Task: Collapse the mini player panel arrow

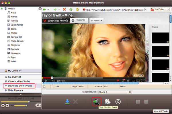Action: coord(21,94)
